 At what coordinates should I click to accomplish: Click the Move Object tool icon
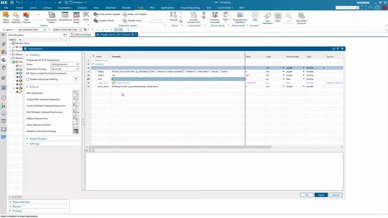[x=5, y=18]
